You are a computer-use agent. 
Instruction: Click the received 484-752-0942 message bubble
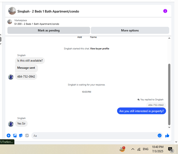coord(26,77)
